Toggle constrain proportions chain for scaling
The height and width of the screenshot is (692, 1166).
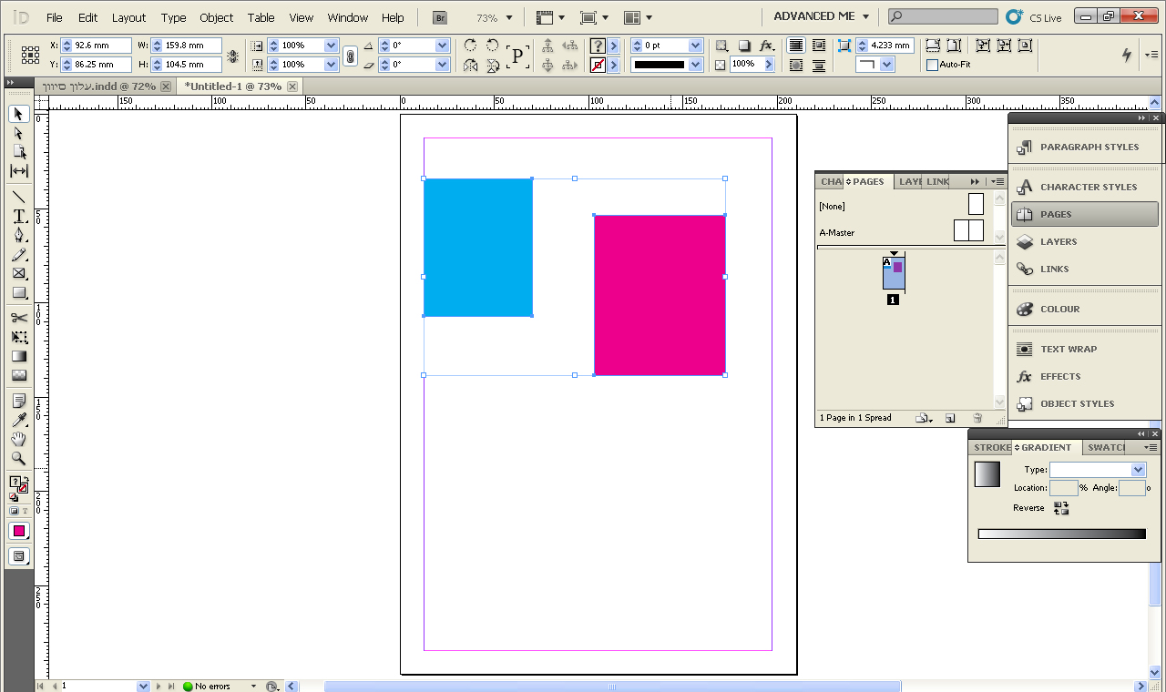coord(350,56)
